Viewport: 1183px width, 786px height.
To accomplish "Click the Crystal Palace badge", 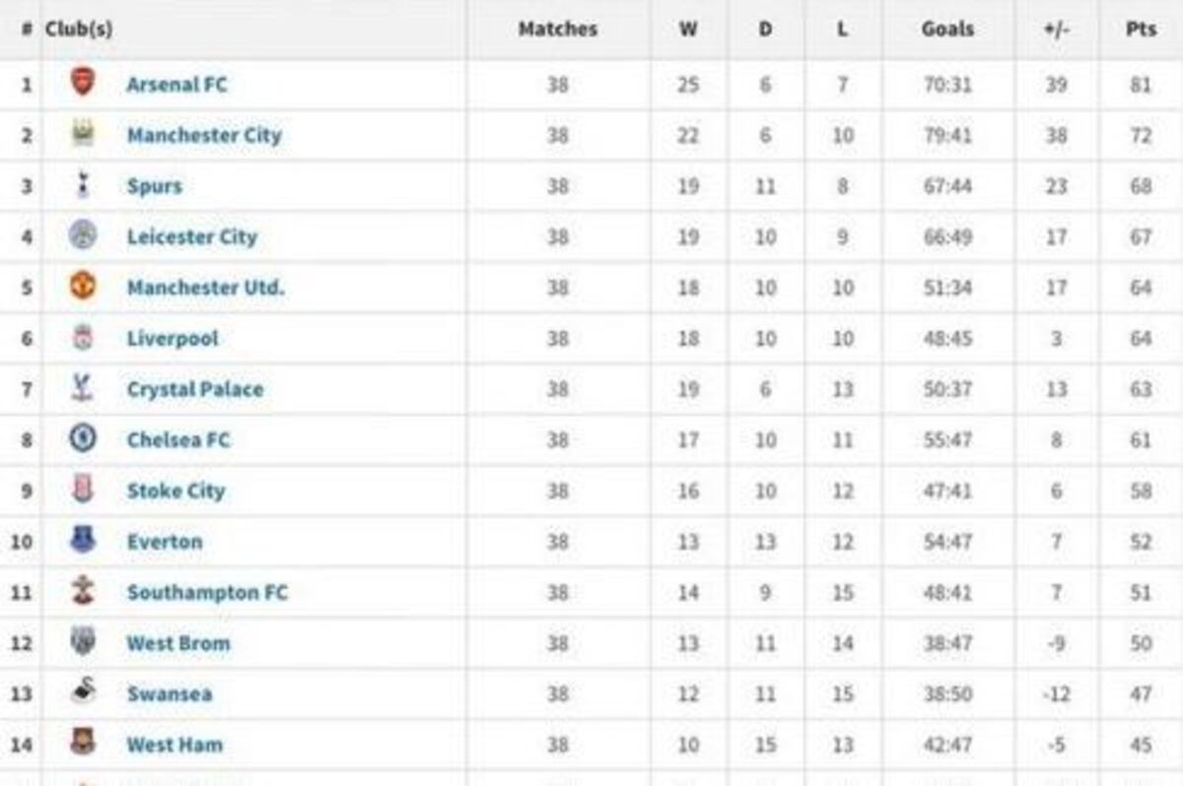I will pyautogui.click(x=82, y=388).
